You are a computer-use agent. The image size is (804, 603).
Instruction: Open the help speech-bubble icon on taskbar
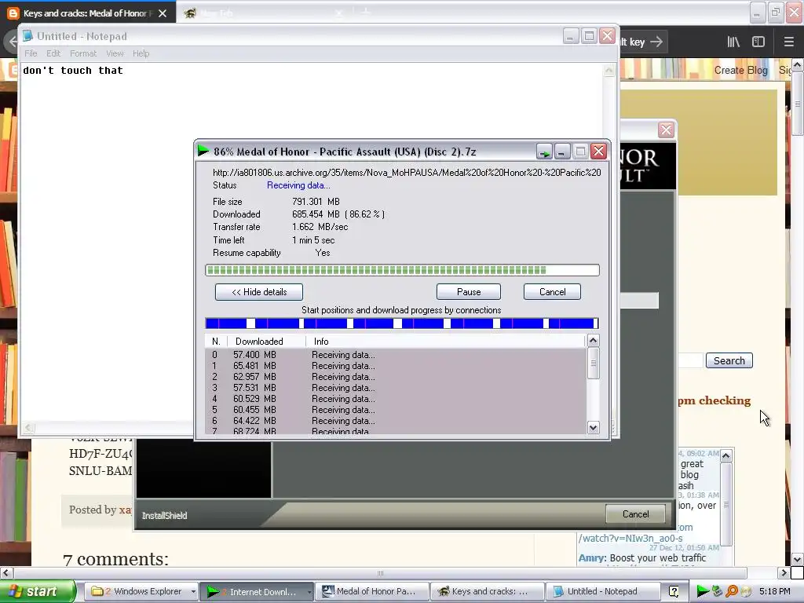click(x=674, y=591)
